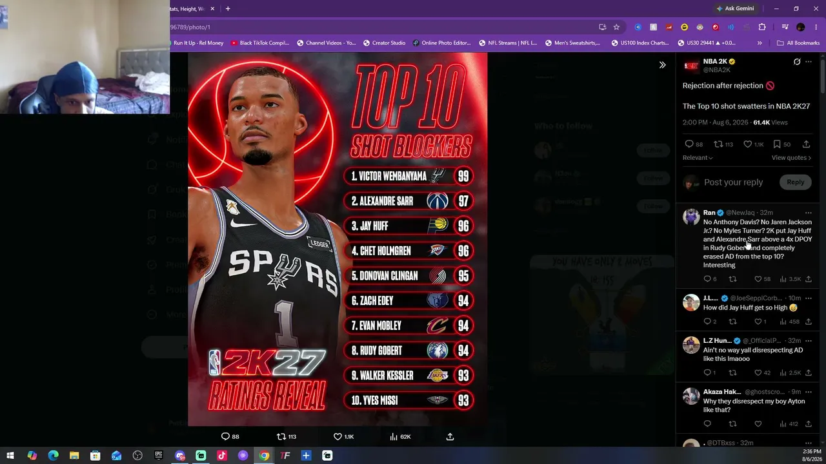Open the All Bookmarks folder
The image size is (826, 464).
click(x=798, y=43)
